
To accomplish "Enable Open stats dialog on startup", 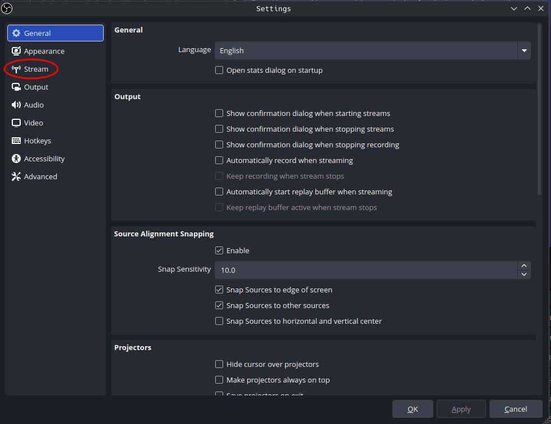I will pos(219,70).
